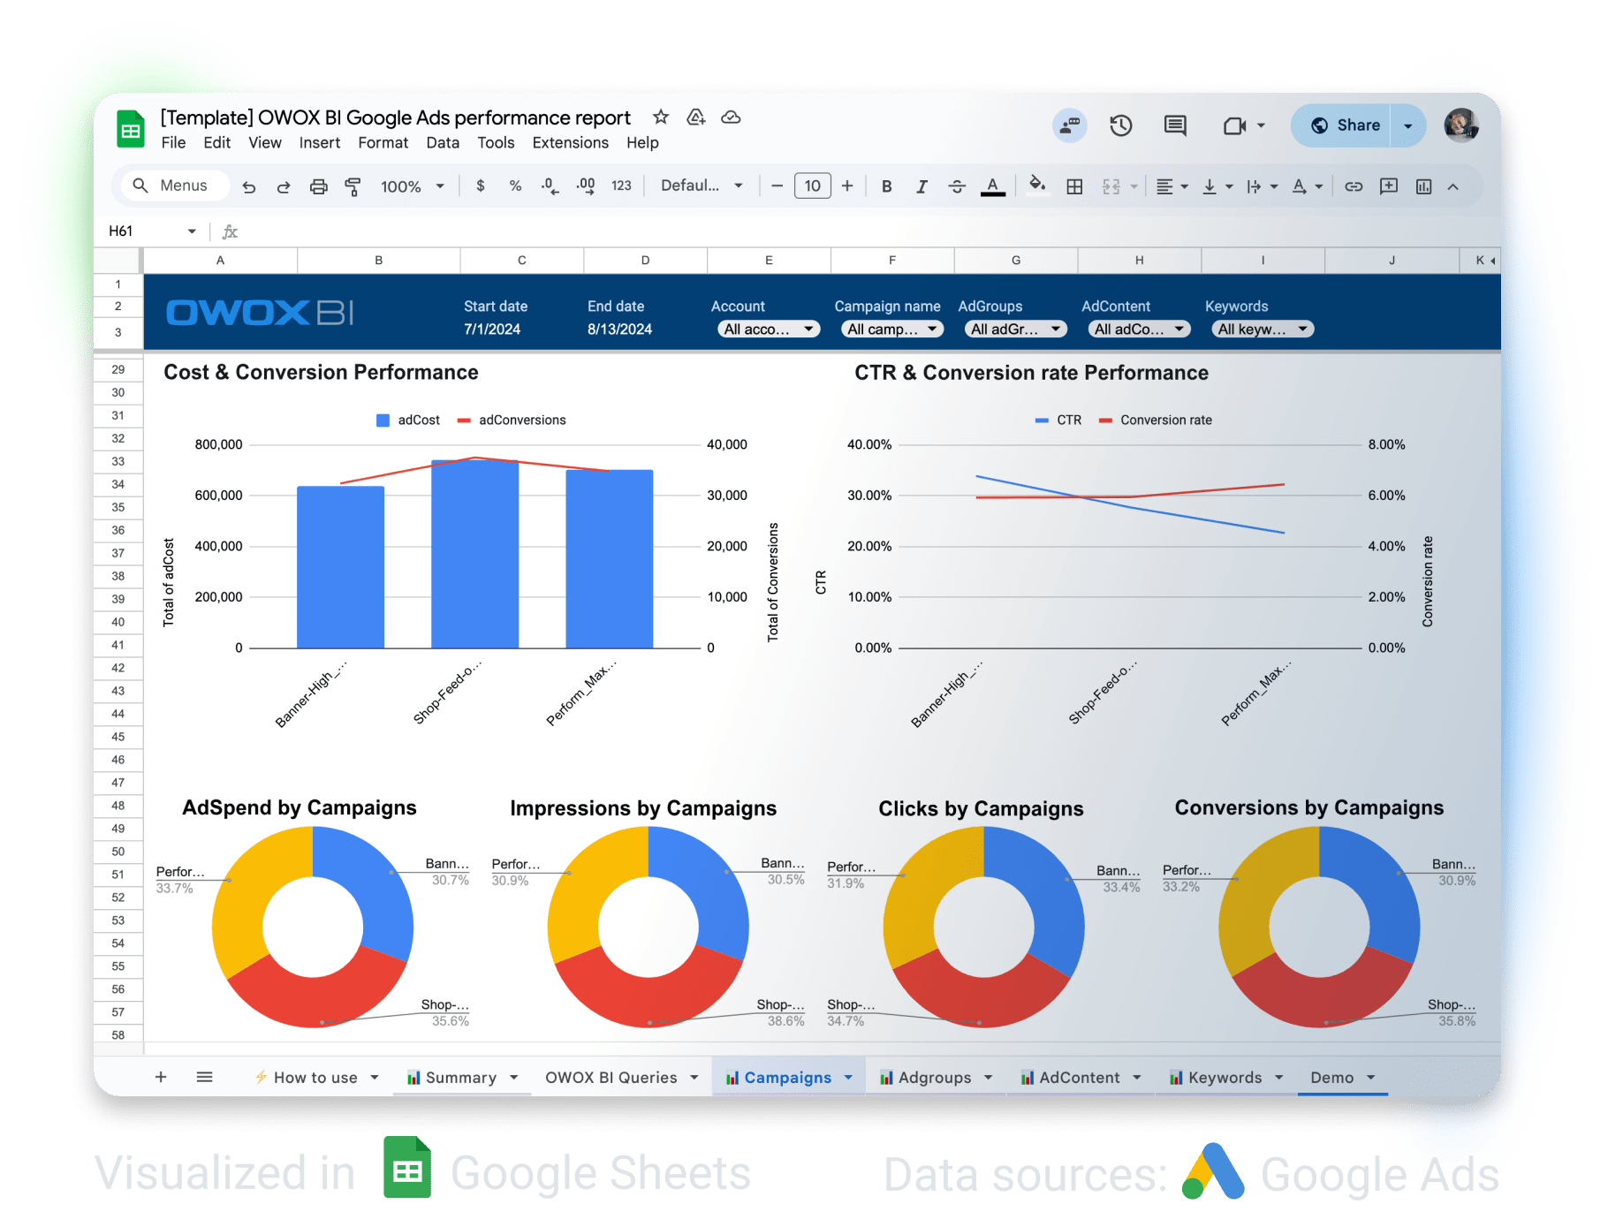Decrease decimal places

(x=550, y=186)
